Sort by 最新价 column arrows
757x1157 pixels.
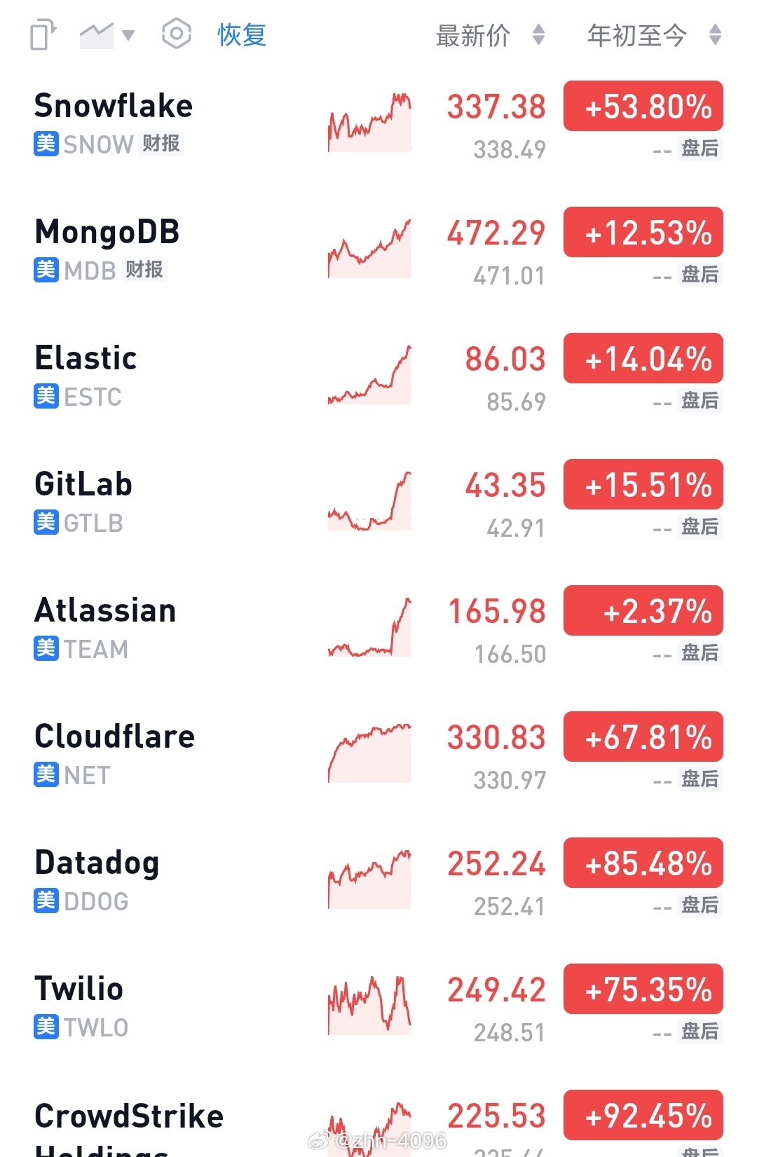[x=538, y=34]
